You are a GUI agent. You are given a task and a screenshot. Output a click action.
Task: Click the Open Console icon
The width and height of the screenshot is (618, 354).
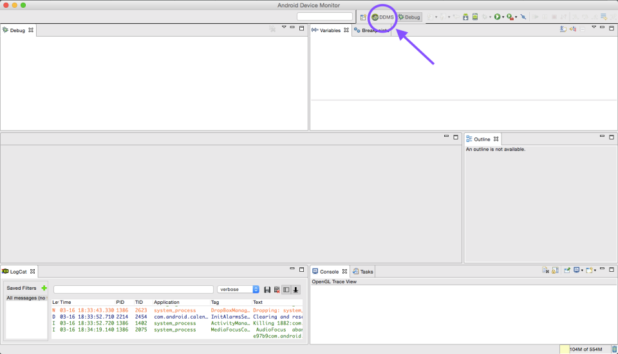pyautogui.click(x=589, y=270)
